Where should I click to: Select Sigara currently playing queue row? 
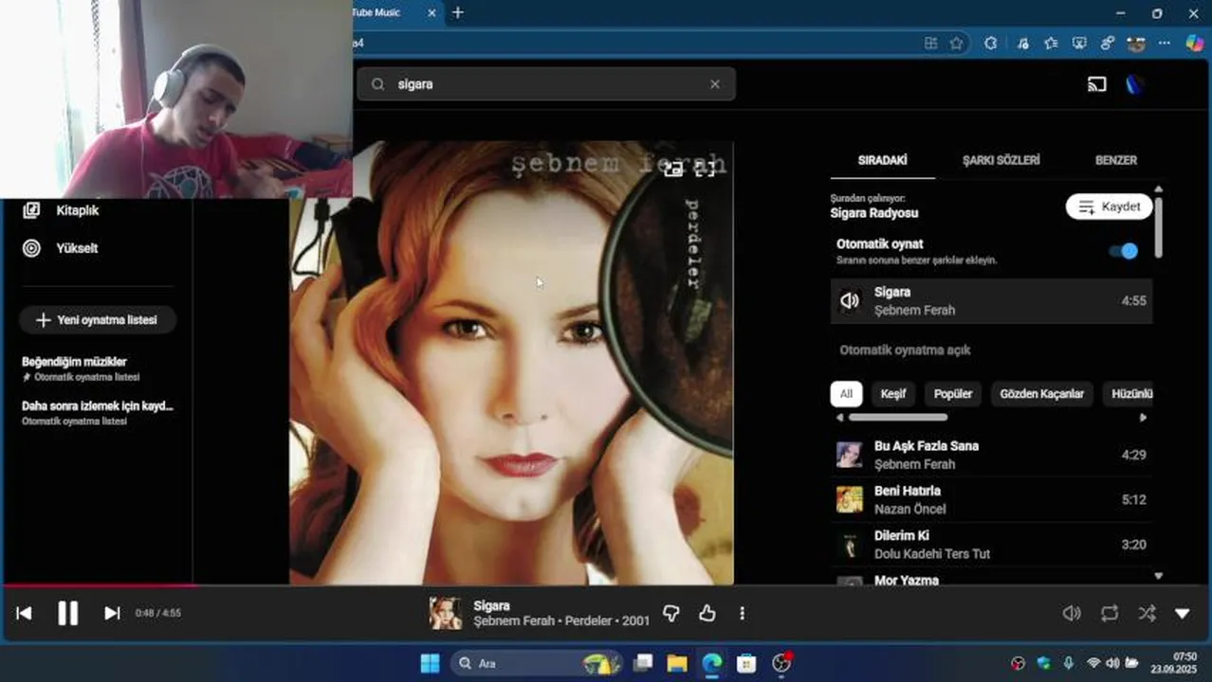click(x=991, y=301)
